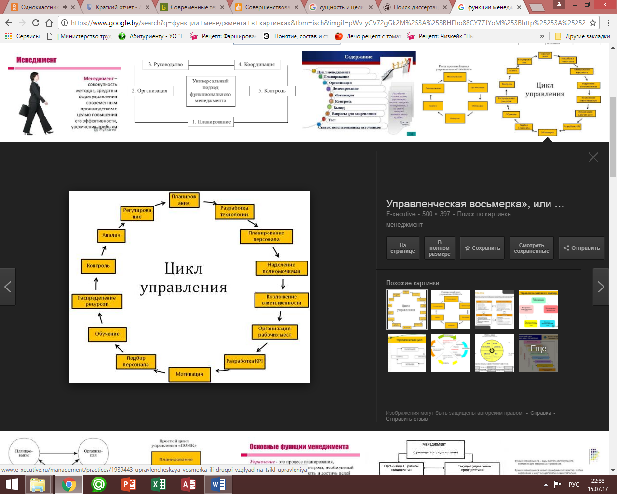This screenshot has height=494, width=617.
Task: Open the Управленческая восьмерка title link
Action: (x=475, y=204)
